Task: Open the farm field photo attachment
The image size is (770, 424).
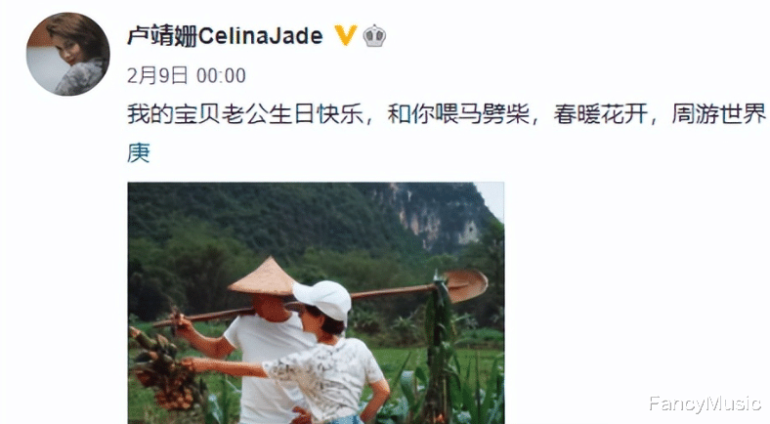Action: pyautogui.click(x=316, y=303)
